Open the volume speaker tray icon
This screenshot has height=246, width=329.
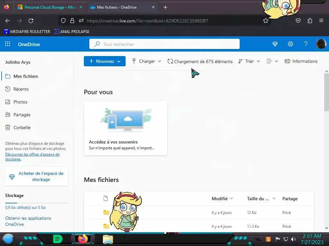pos(293,239)
